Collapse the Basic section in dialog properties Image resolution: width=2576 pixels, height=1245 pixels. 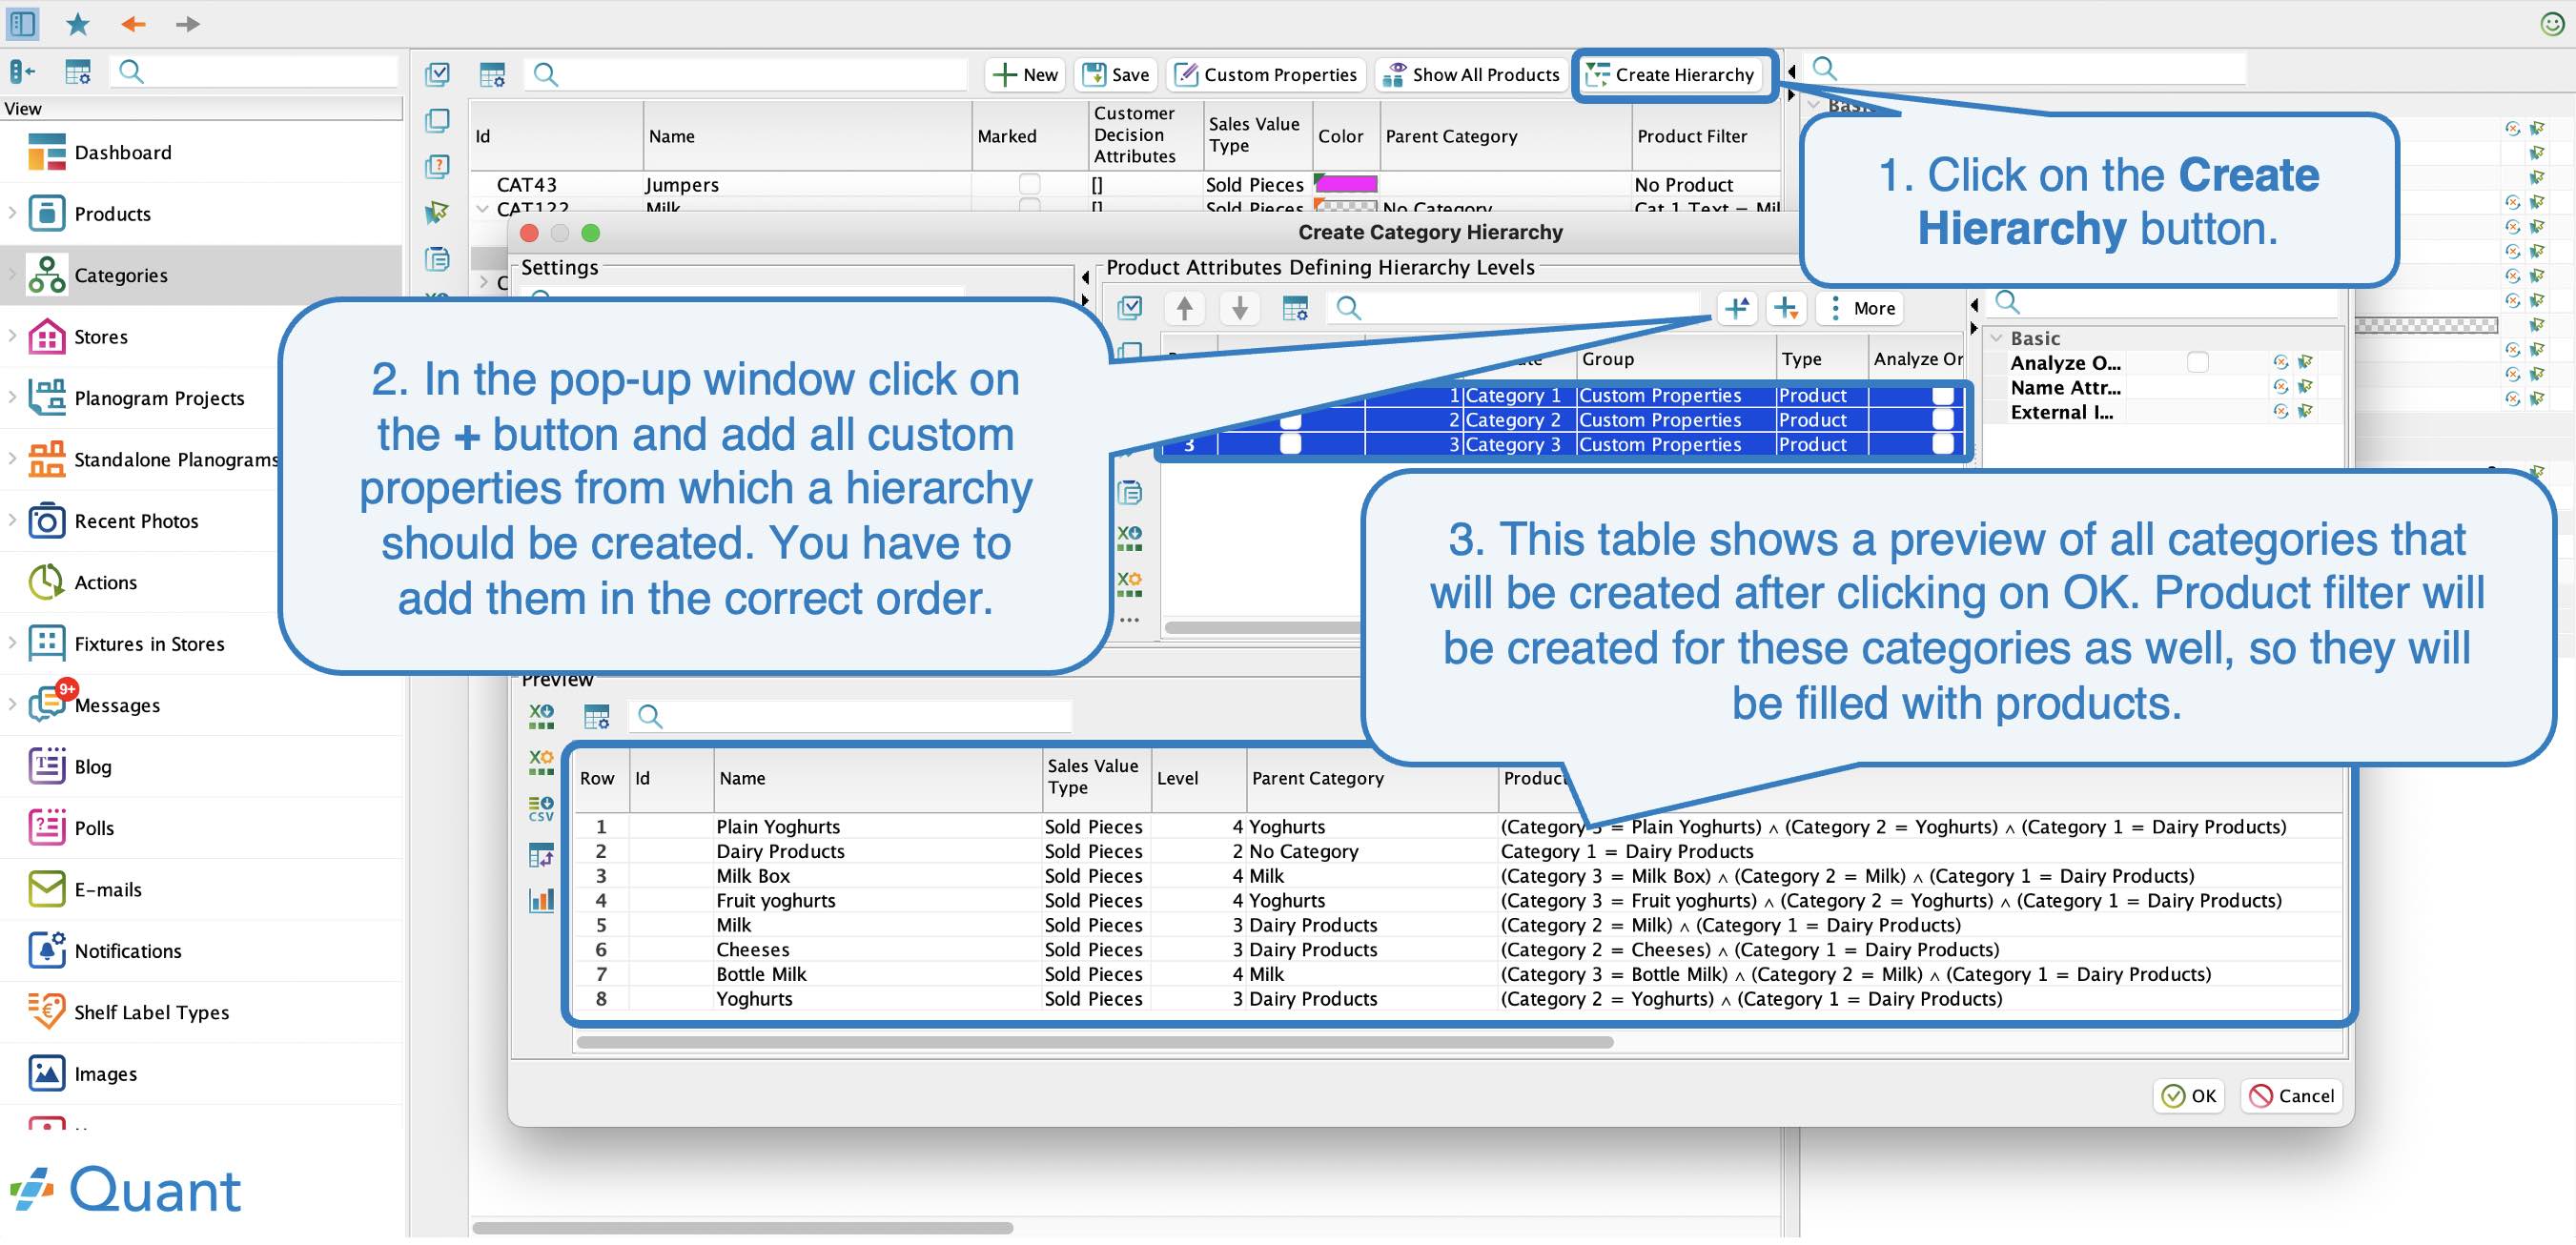click(x=1996, y=340)
